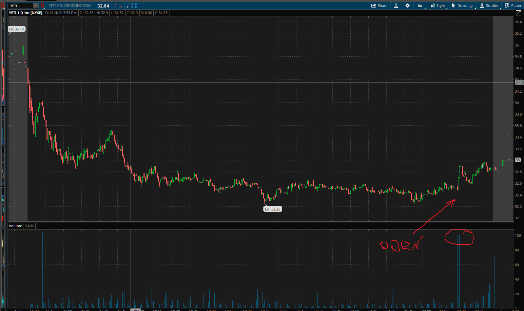Click the price scale toggle icon below Patterns

click(x=518, y=13)
